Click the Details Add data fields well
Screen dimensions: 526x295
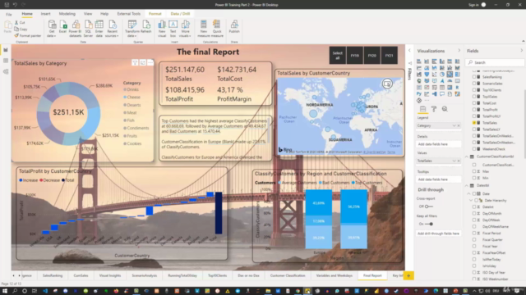[x=438, y=144]
